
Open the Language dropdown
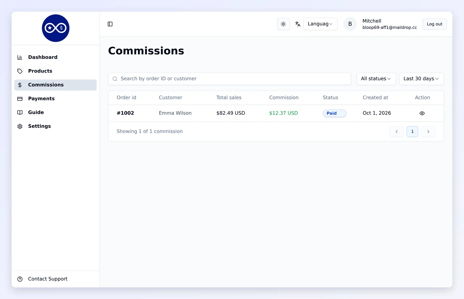coord(320,24)
